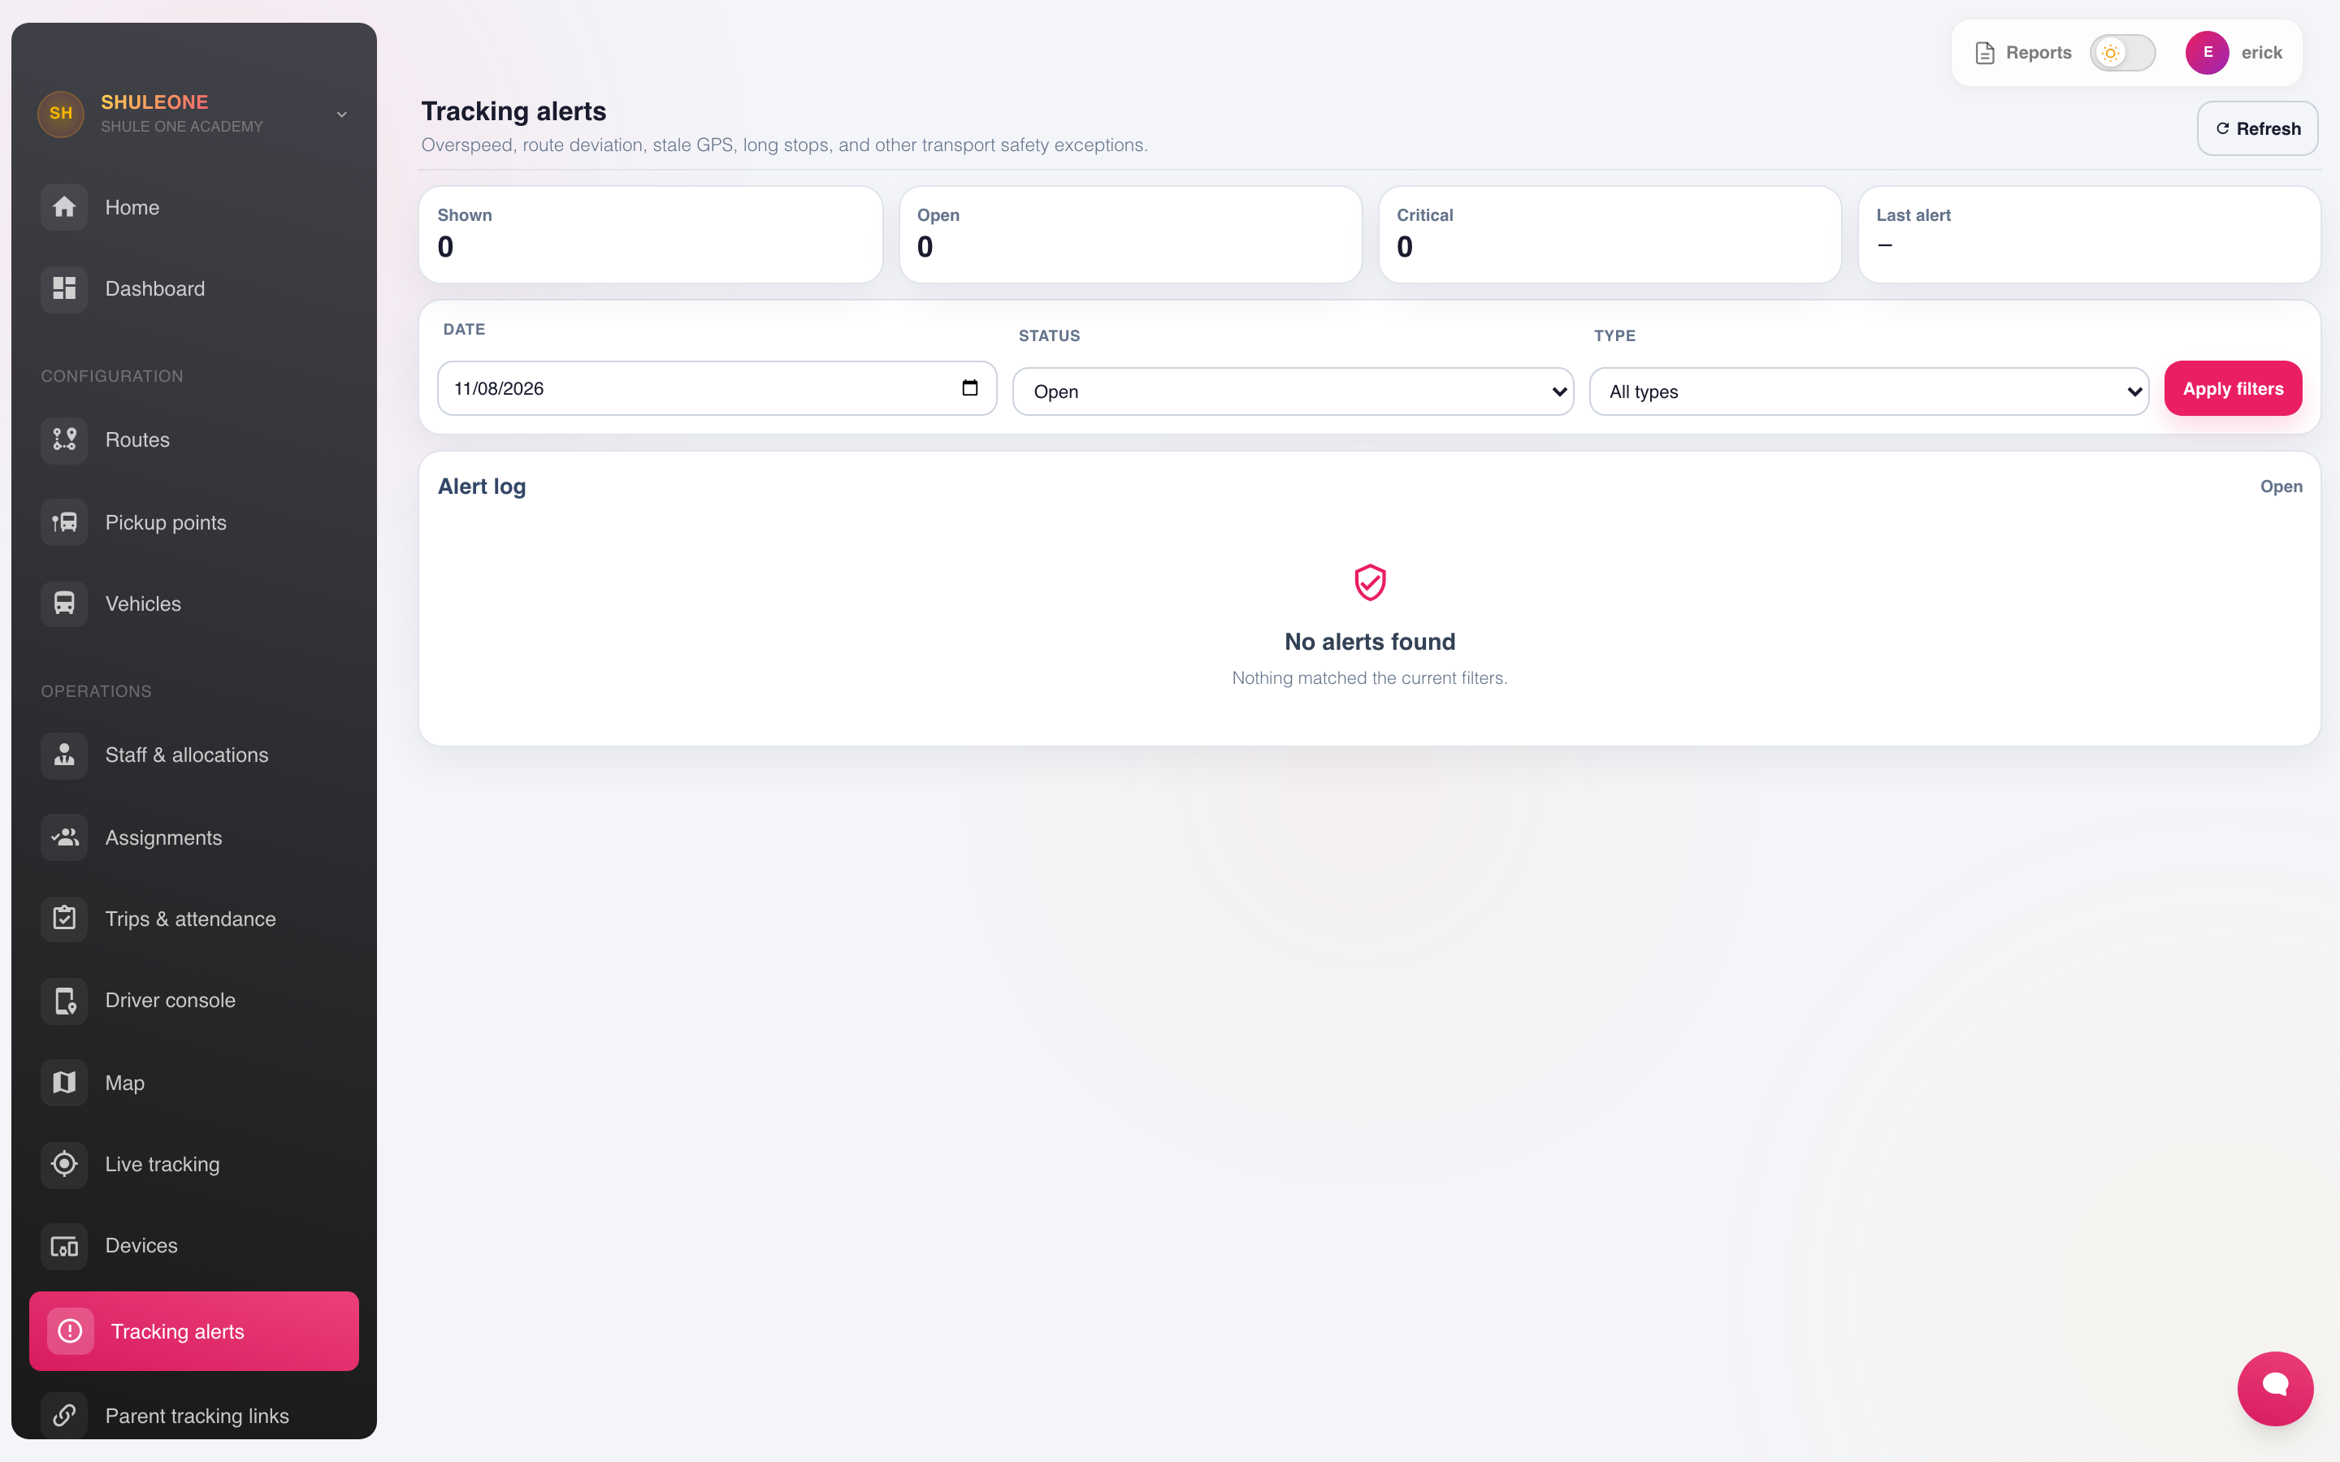Viewport: 2340px width, 1462px height.
Task: Click the Staff & allocations icon
Action: coord(64,755)
